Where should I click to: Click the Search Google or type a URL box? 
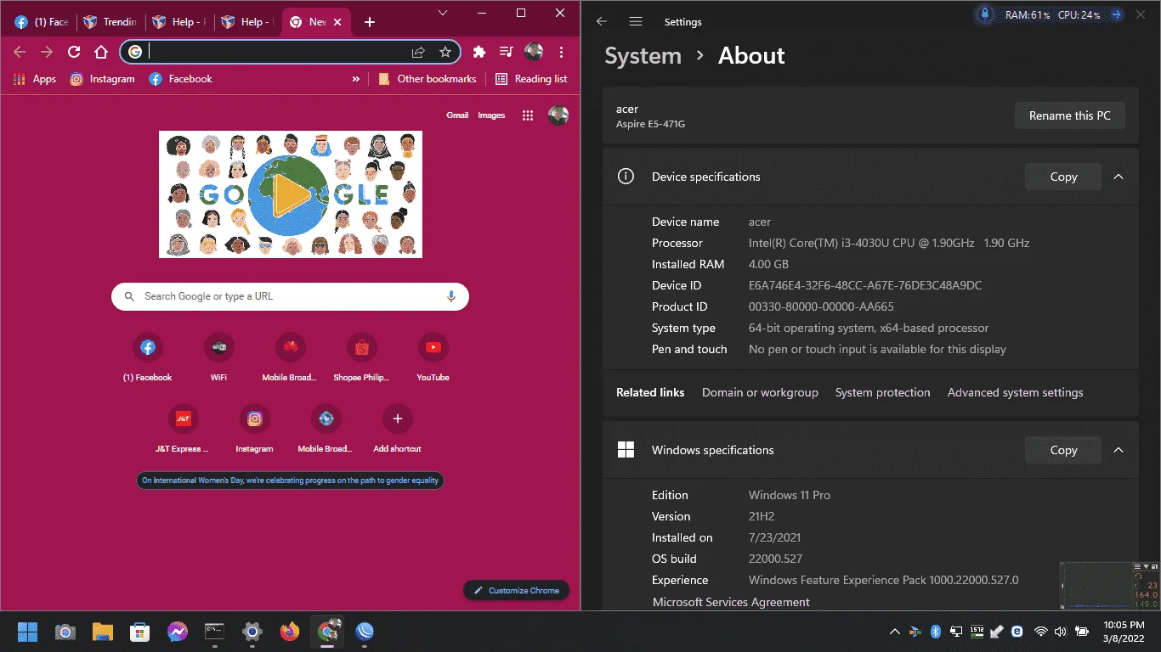tap(290, 296)
